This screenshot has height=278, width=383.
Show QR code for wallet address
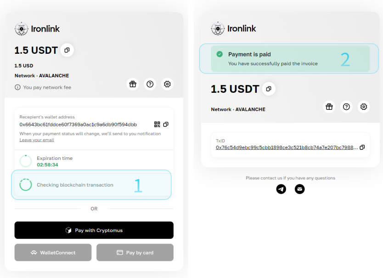[157, 125]
